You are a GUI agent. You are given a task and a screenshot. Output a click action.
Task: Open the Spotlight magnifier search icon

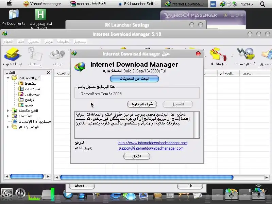tap(262, 4)
